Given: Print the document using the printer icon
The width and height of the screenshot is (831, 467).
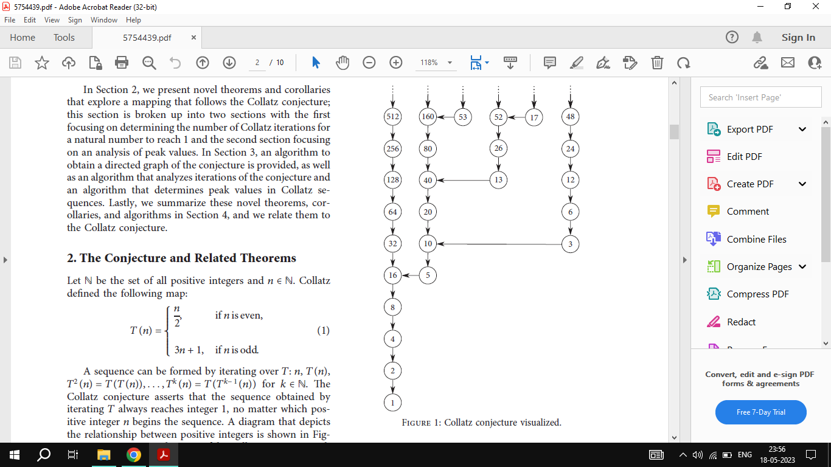Looking at the screenshot, I should pos(122,63).
